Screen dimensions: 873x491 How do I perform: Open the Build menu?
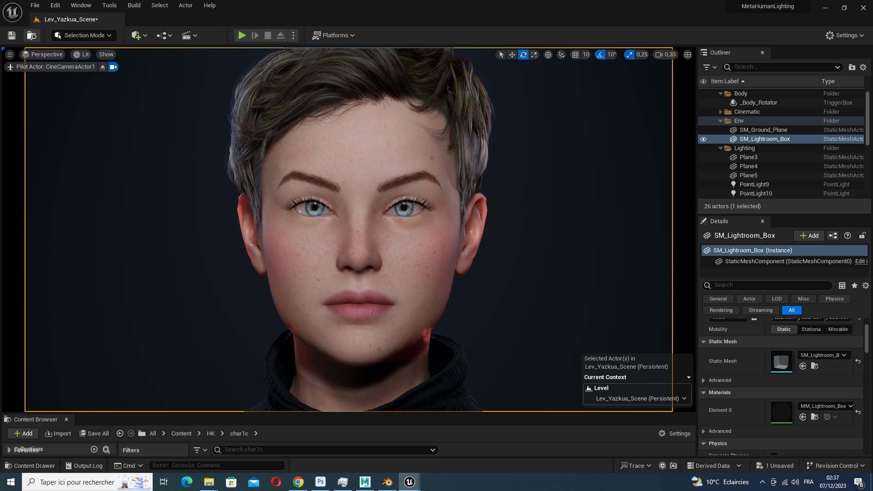[x=134, y=5]
